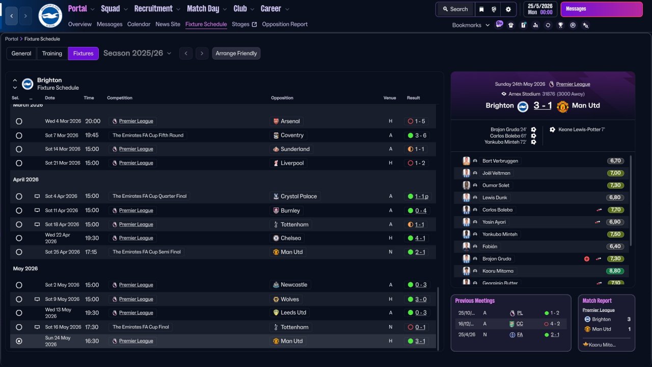Screen dimensions: 652x367
Task: Click the Crystal Palace crest icon
Action: [276, 196]
